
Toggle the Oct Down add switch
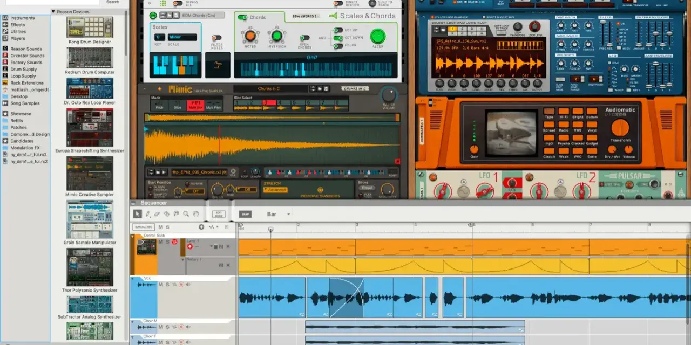pos(338,38)
